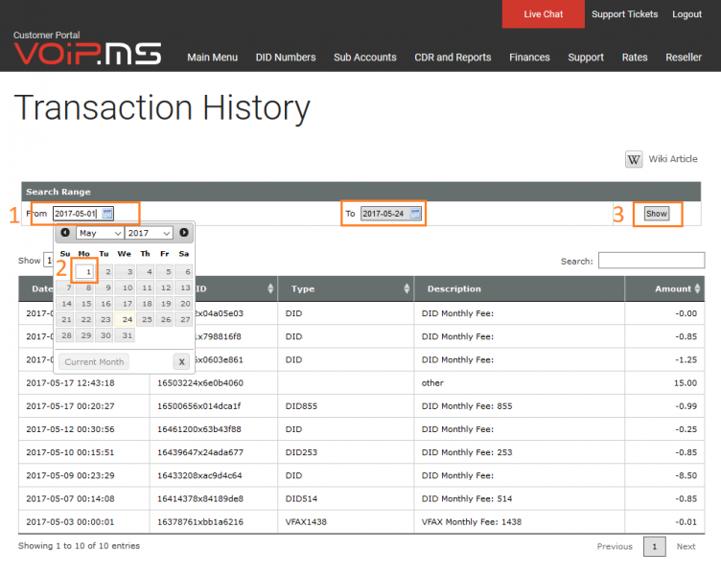
Task: Sort table by Type column arrows
Action: point(407,288)
